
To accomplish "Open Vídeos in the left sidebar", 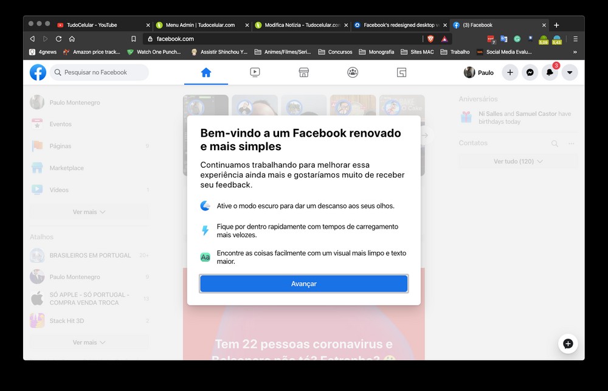I will tap(89, 190).
